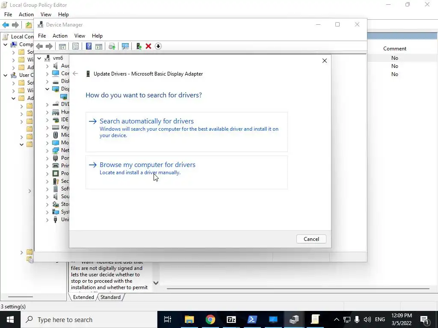Click Show/Hide Console Tree toolbar icon
Screen dimensions: 438x328
(62, 46)
